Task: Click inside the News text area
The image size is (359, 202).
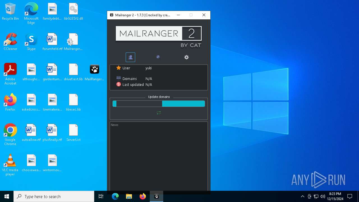Action: (159, 156)
